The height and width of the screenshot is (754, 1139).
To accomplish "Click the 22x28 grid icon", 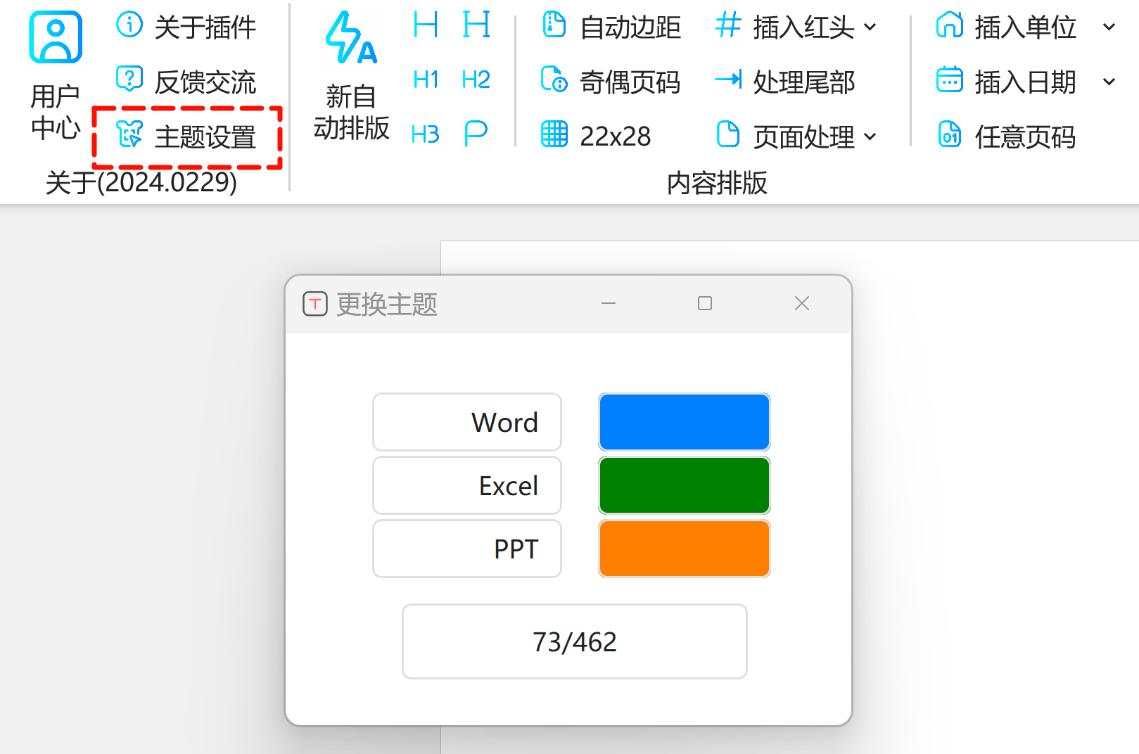I will tap(554, 134).
